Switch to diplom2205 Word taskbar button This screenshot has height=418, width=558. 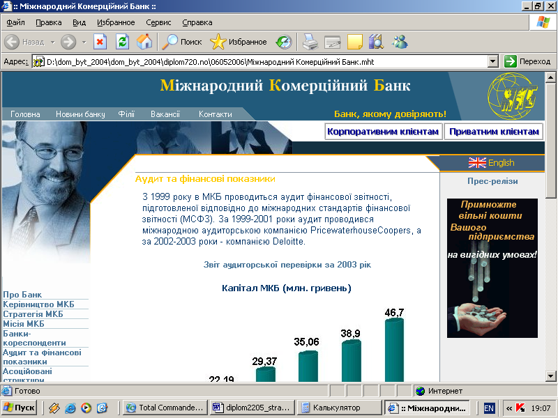point(252,408)
